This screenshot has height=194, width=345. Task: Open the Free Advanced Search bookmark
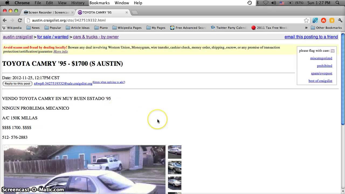[188, 28]
